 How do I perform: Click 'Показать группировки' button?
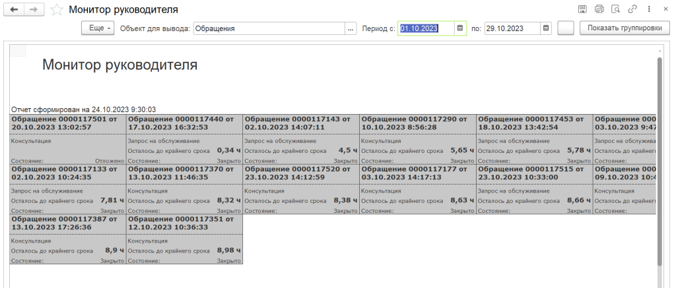coord(625,28)
